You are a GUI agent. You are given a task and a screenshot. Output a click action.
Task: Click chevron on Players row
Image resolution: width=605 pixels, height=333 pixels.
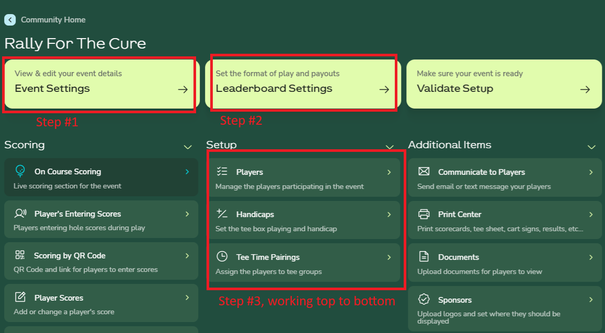tap(389, 172)
